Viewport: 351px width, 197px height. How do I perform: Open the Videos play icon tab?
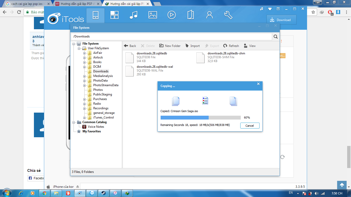click(x=171, y=15)
